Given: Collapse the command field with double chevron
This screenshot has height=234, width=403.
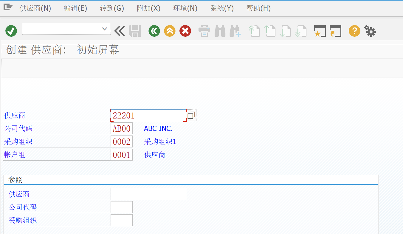Looking at the screenshot, I should [x=120, y=31].
